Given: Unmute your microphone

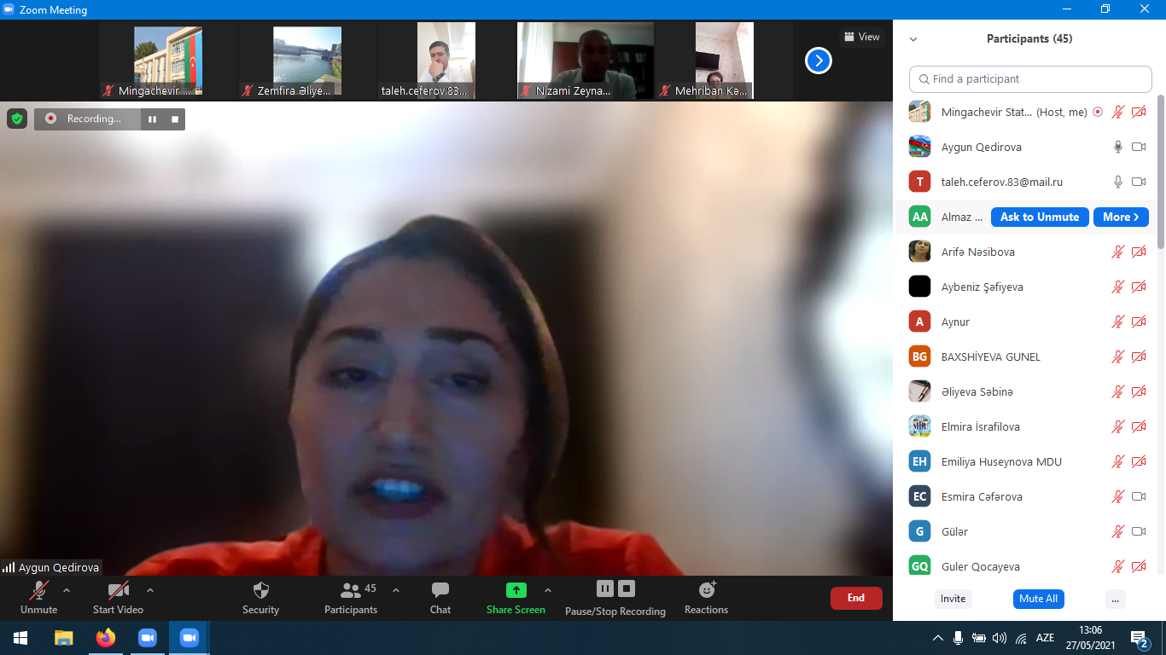Looking at the screenshot, I should click(x=39, y=597).
